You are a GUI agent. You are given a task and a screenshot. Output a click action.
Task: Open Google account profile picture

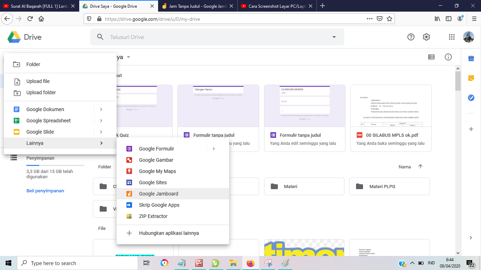click(469, 37)
